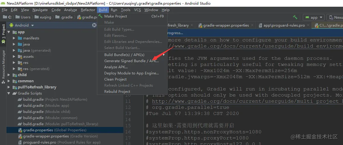Open the 1: Project tool window tab
Screen dimensions: 343x145
point(3,34)
